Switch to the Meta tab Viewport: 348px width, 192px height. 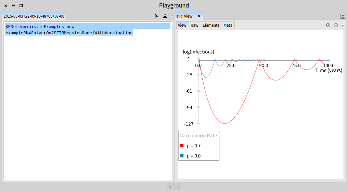(228, 25)
